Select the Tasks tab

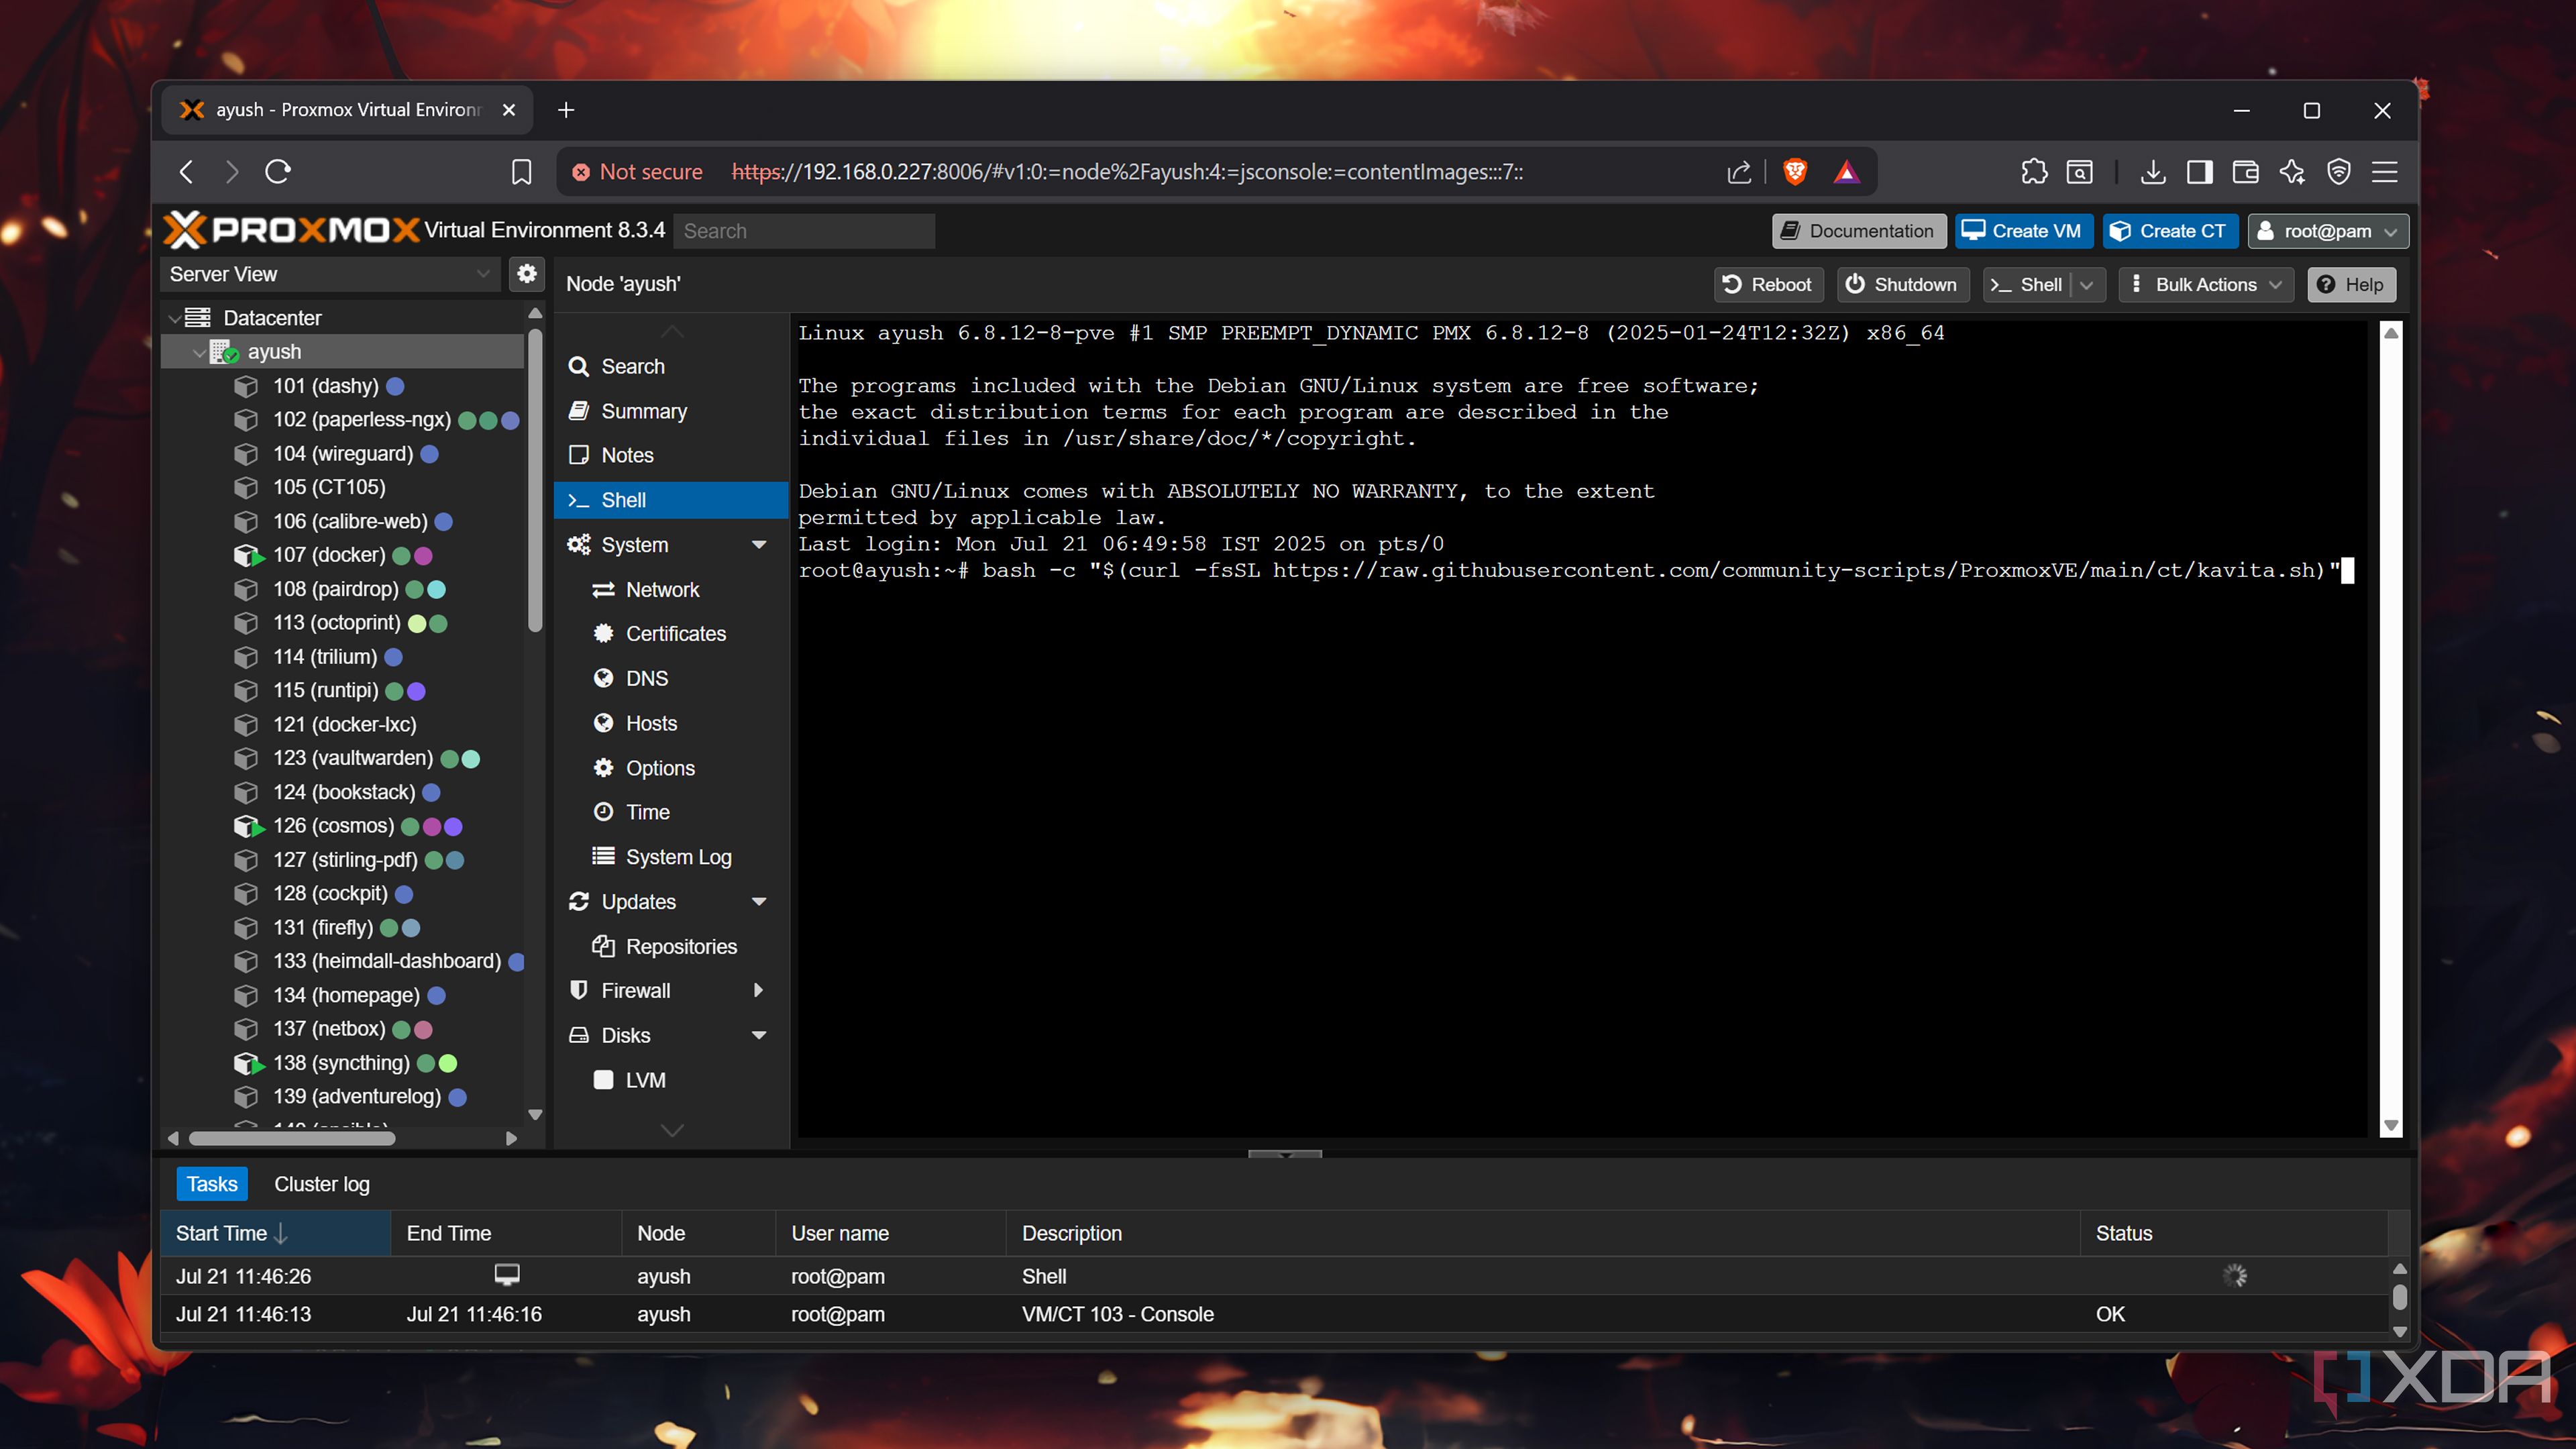click(212, 1184)
